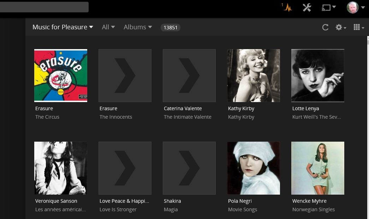The width and height of the screenshot is (369, 219).
Task: Click Love Is Stronger album title
Action: tap(118, 209)
